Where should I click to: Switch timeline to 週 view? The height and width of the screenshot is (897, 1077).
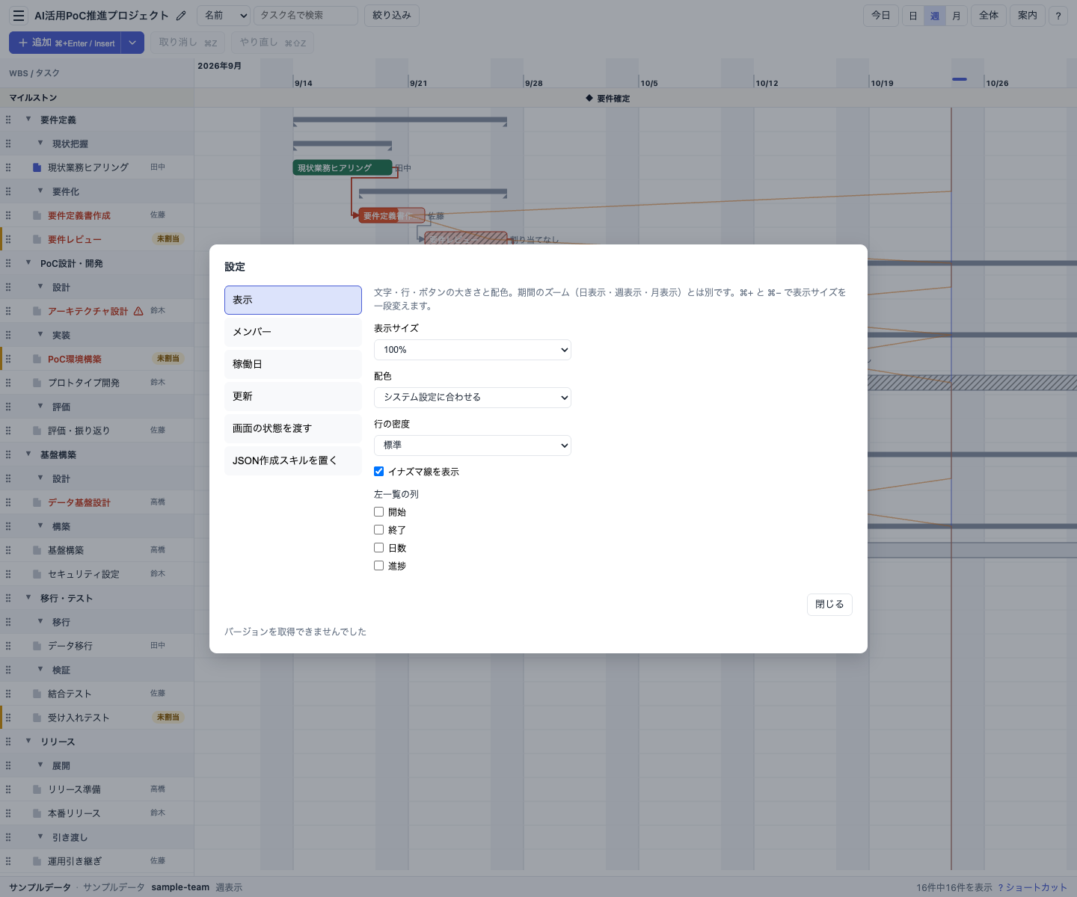935,16
